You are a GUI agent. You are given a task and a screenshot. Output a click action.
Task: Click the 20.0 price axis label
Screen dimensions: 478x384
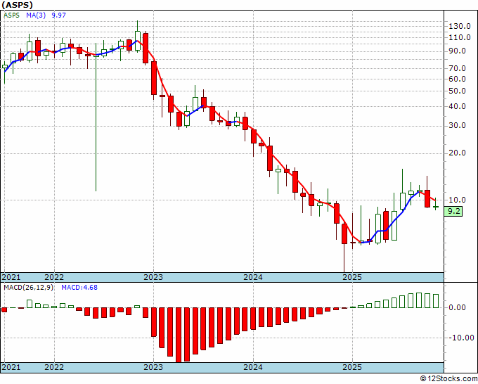tap(458, 153)
